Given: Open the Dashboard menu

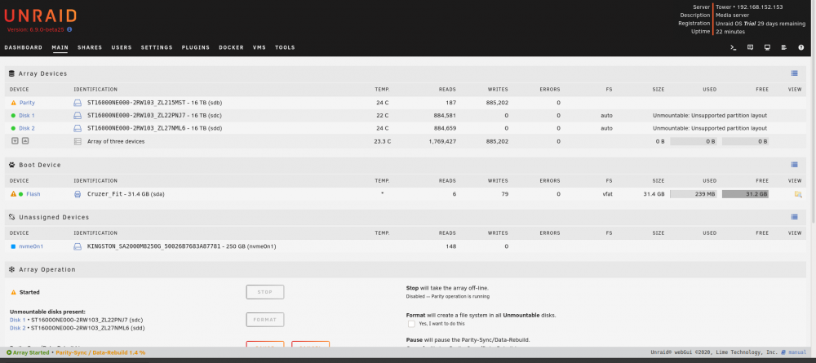Looking at the screenshot, I should coord(24,47).
